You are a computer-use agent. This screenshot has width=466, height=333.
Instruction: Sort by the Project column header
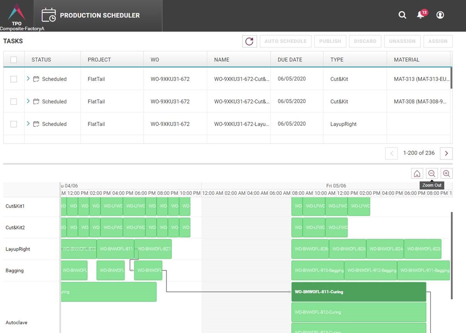click(99, 60)
